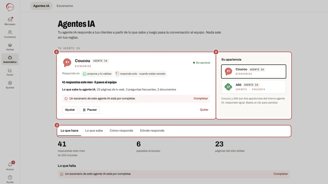This screenshot has height=184, width=328.
Task: Click the WhatsApp icon in 'propone y tú validas'
Action: [x=85, y=74]
